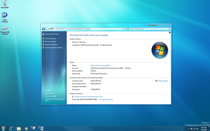Select the Recycle Bin desktop icon

(5, 4)
